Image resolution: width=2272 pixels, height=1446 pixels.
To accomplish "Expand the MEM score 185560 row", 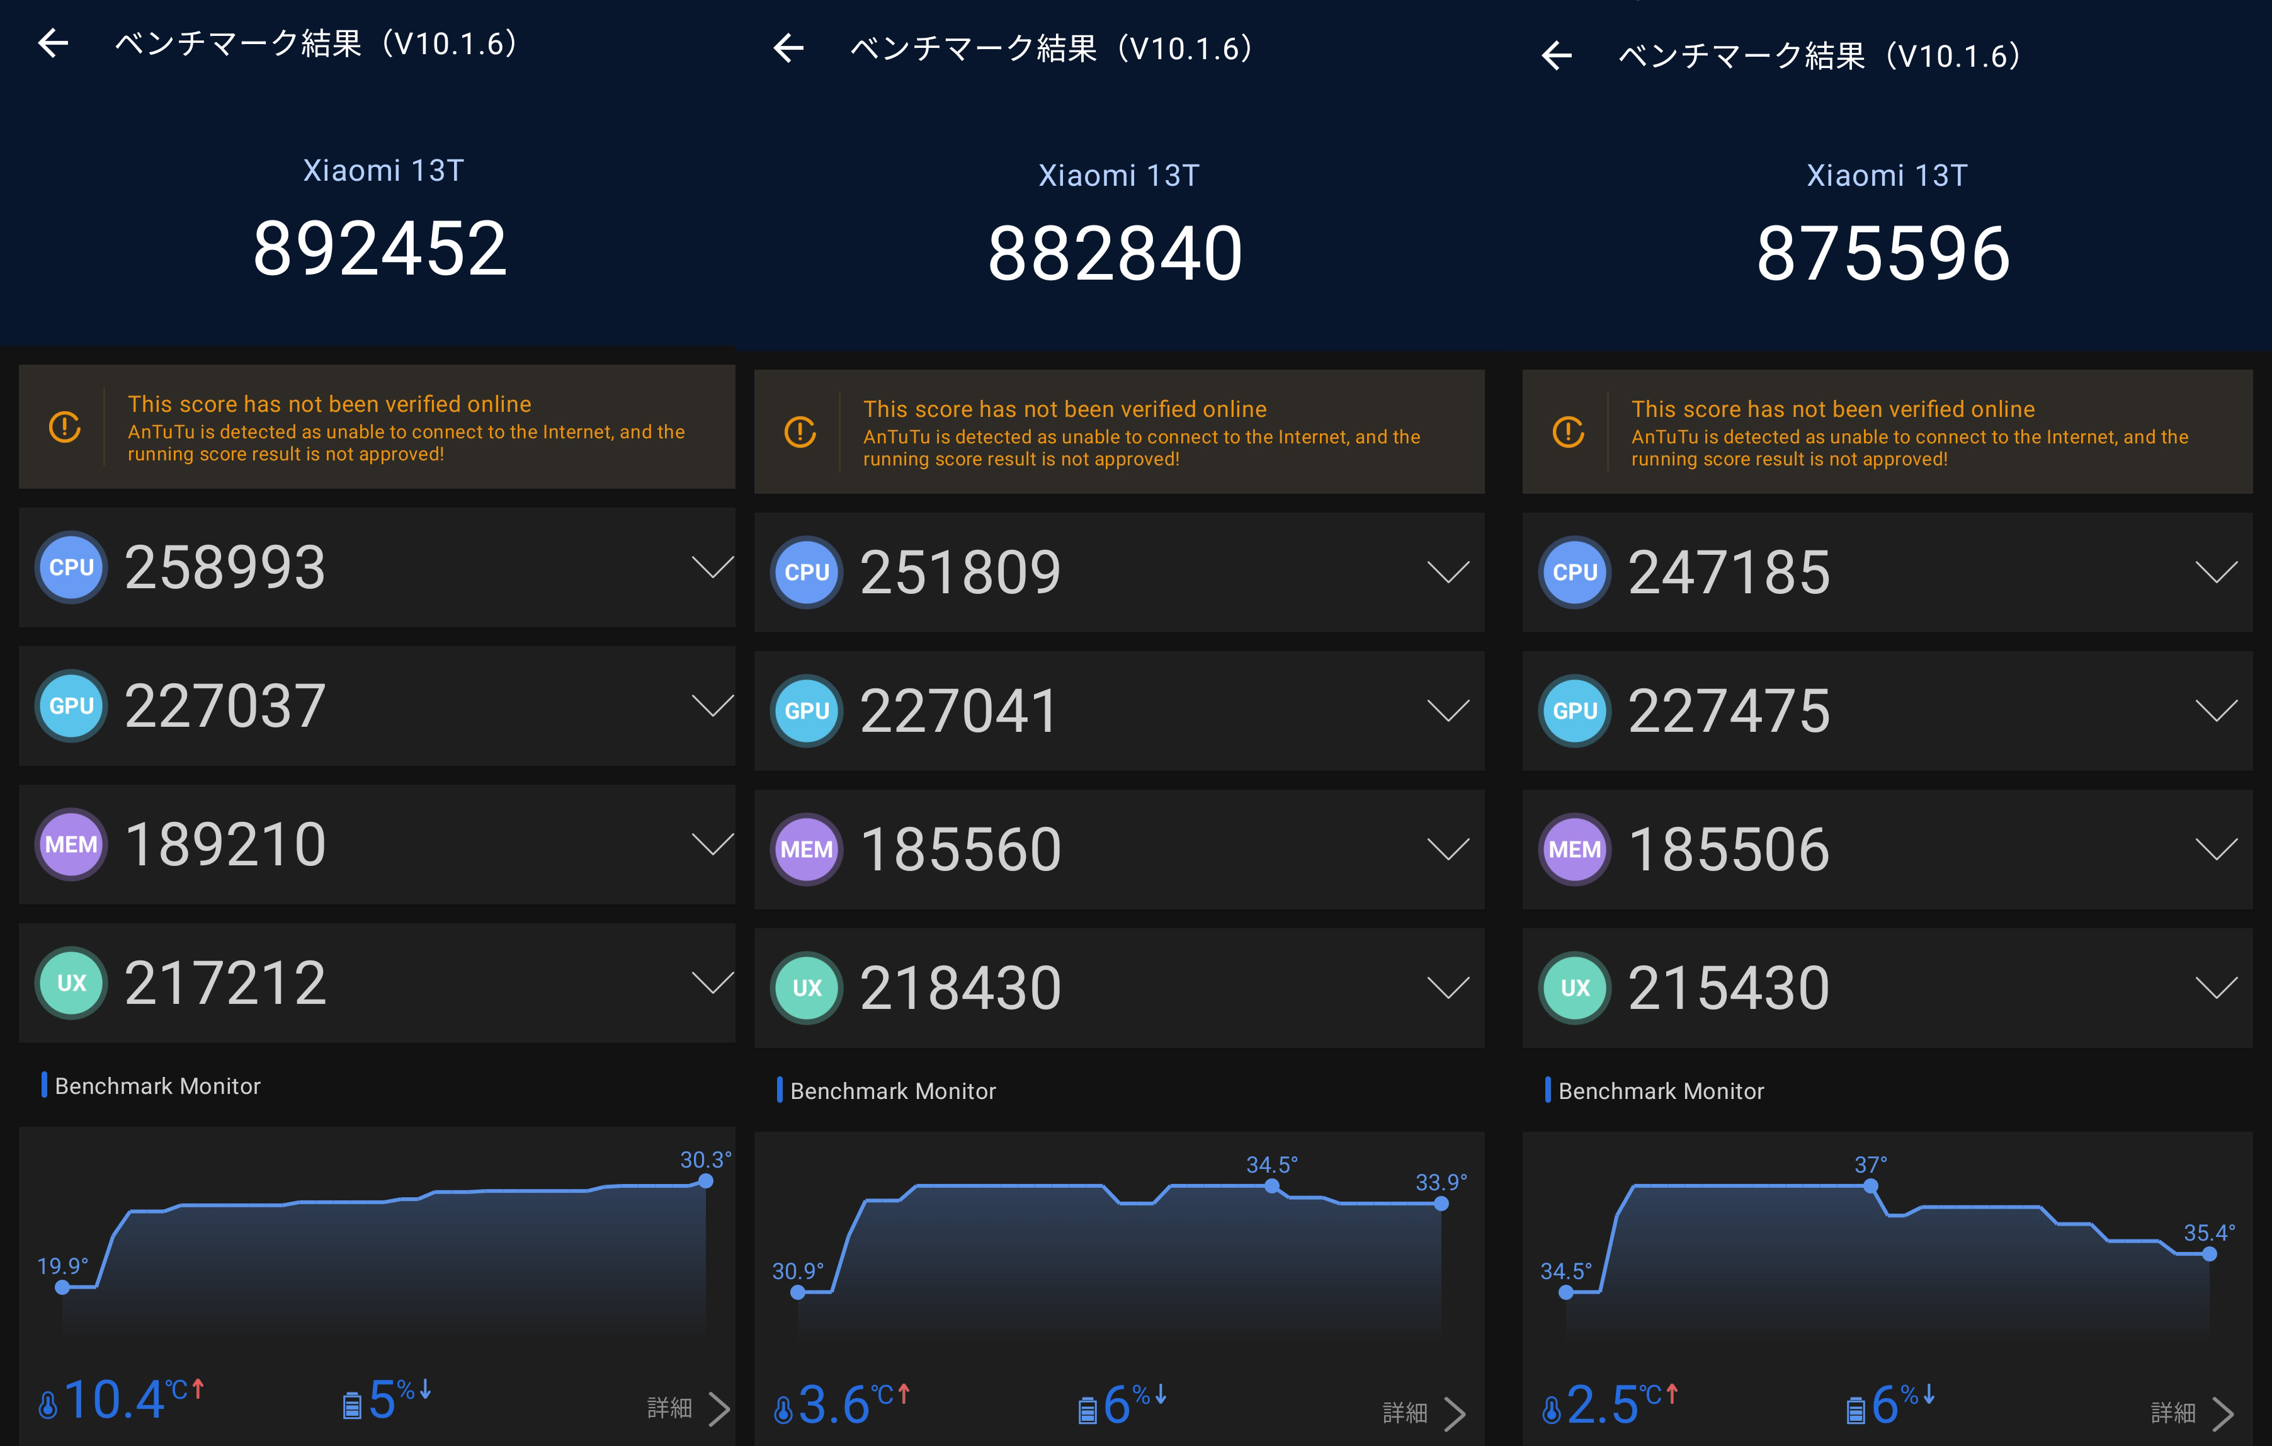I will tap(1448, 850).
